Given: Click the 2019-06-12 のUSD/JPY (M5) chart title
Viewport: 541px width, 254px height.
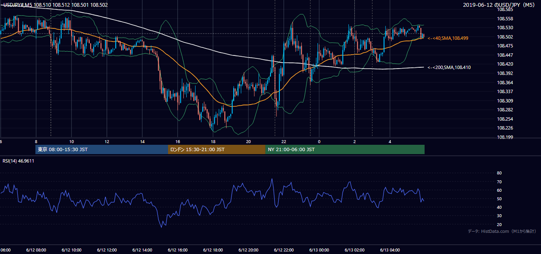Looking at the screenshot, I should click(x=500, y=5).
